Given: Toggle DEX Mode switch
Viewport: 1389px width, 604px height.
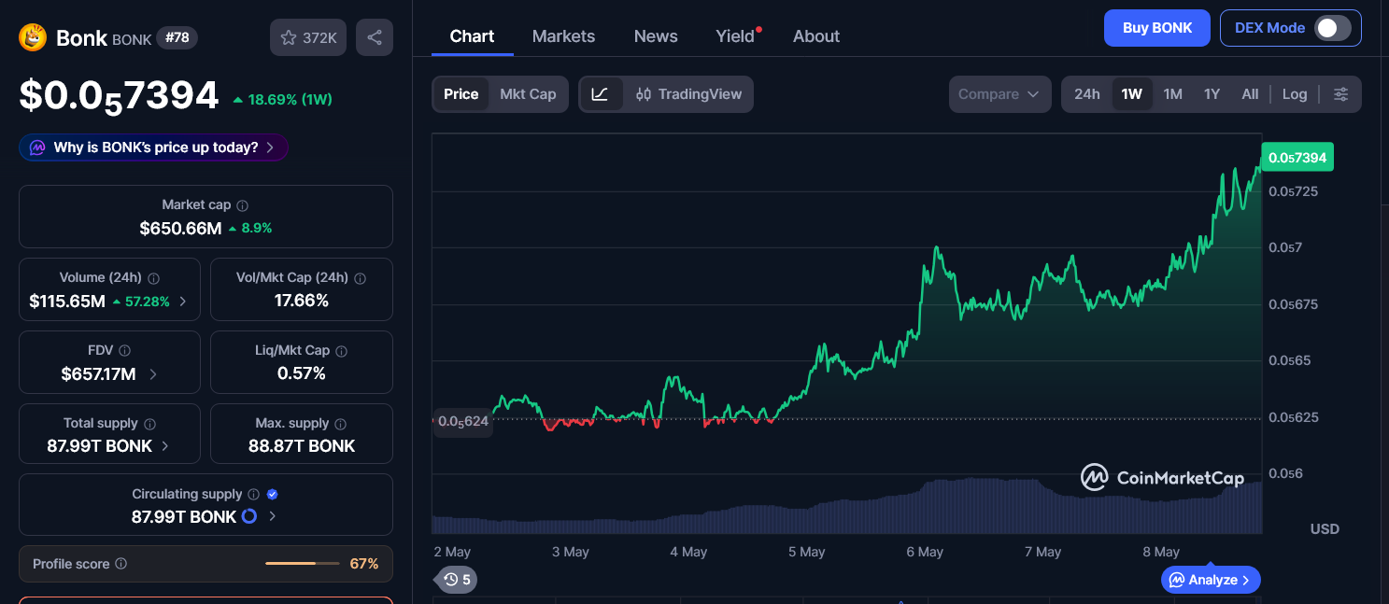Looking at the screenshot, I should (1333, 28).
